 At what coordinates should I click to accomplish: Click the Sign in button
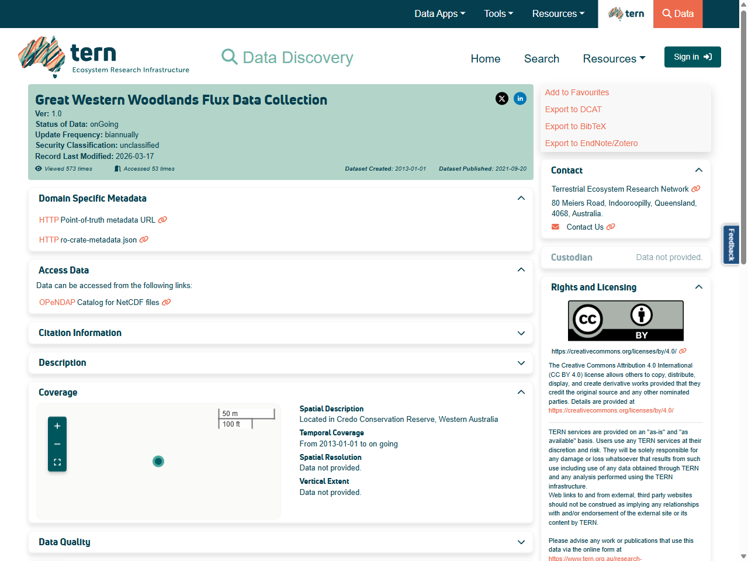point(692,57)
